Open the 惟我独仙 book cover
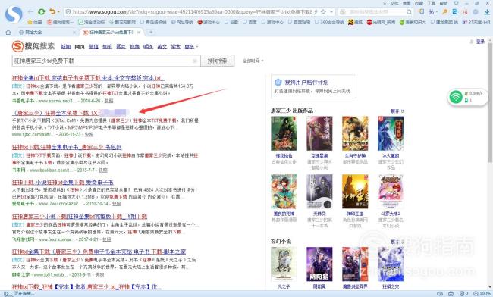 (x=284, y=134)
